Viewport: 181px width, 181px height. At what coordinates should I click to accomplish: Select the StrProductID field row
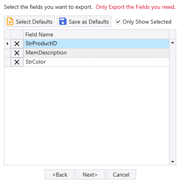click(96, 44)
